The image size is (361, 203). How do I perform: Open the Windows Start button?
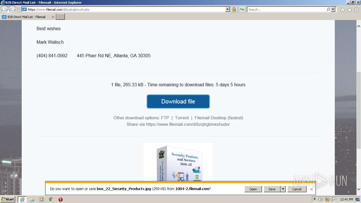pyautogui.click(x=8, y=199)
